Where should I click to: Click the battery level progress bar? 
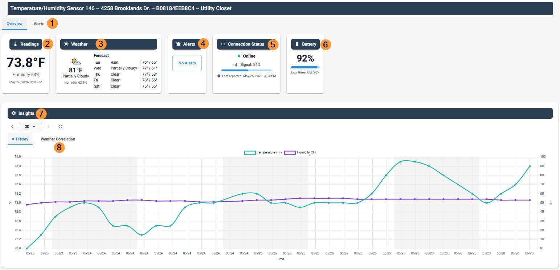click(305, 67)
